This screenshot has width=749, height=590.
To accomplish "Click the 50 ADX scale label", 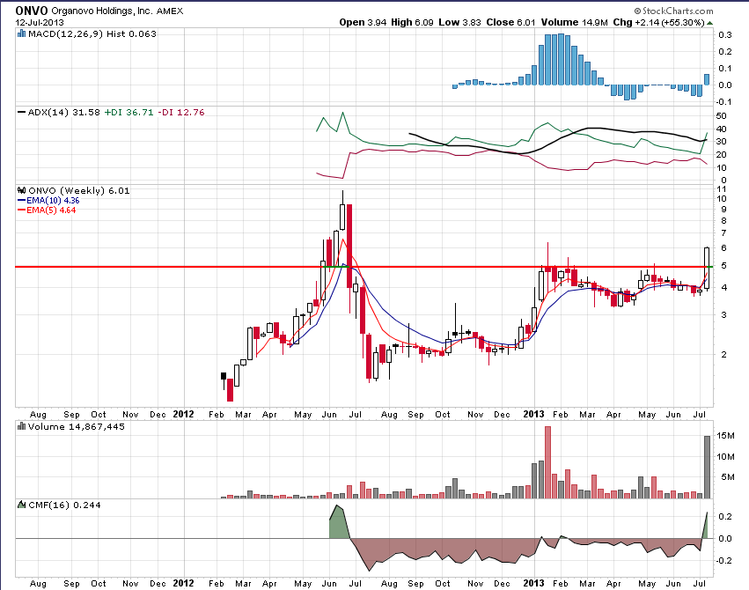I will tap(722, 116).
